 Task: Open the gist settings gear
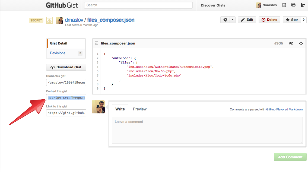click(x=225, y=20)
